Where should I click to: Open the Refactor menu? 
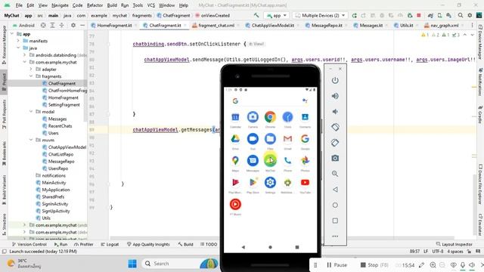(x=95, y=5)
